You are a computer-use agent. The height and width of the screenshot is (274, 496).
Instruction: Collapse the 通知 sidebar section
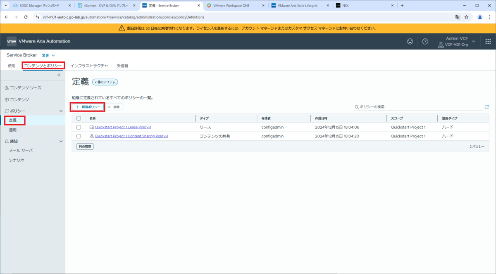61,141
